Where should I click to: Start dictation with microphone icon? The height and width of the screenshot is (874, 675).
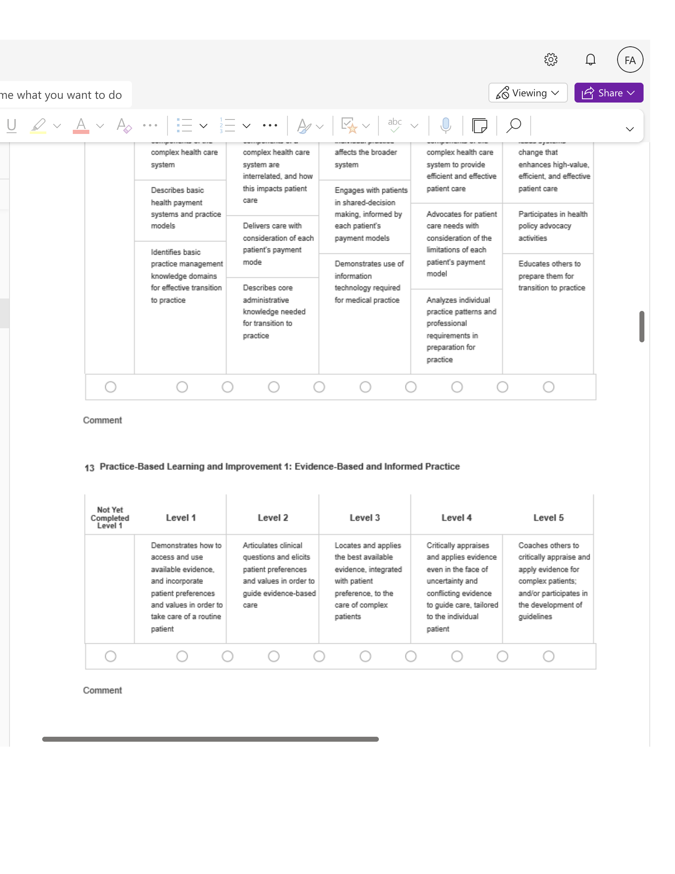445,125
